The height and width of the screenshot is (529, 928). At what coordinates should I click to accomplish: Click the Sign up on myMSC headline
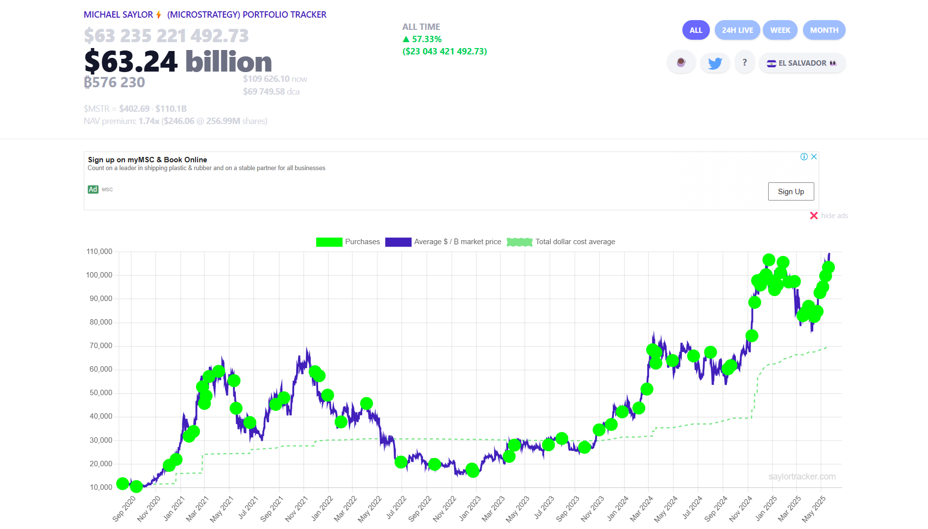(148, 160)
